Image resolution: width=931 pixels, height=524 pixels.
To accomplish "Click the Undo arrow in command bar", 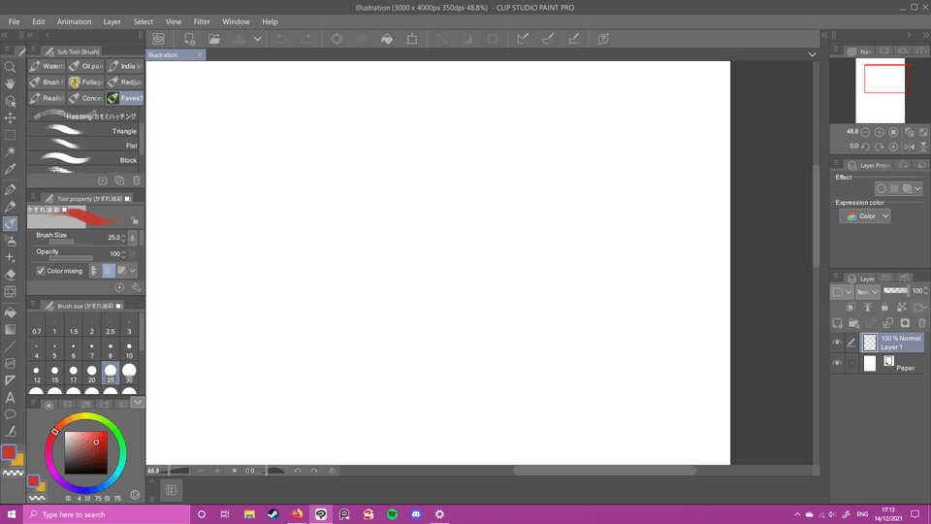I will click(281, 39).
